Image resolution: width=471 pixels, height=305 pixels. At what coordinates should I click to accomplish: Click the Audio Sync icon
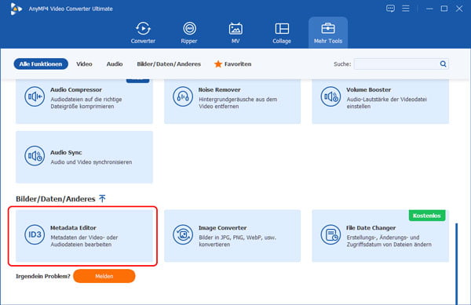pyautogui.click(x=35, y=156)
